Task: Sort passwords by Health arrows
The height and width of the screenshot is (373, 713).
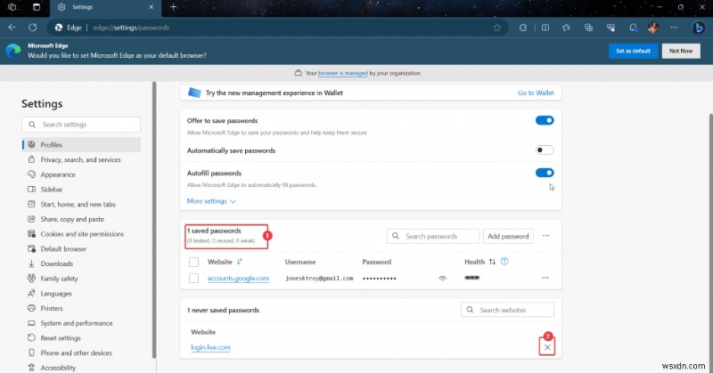Action: point(492,262)
